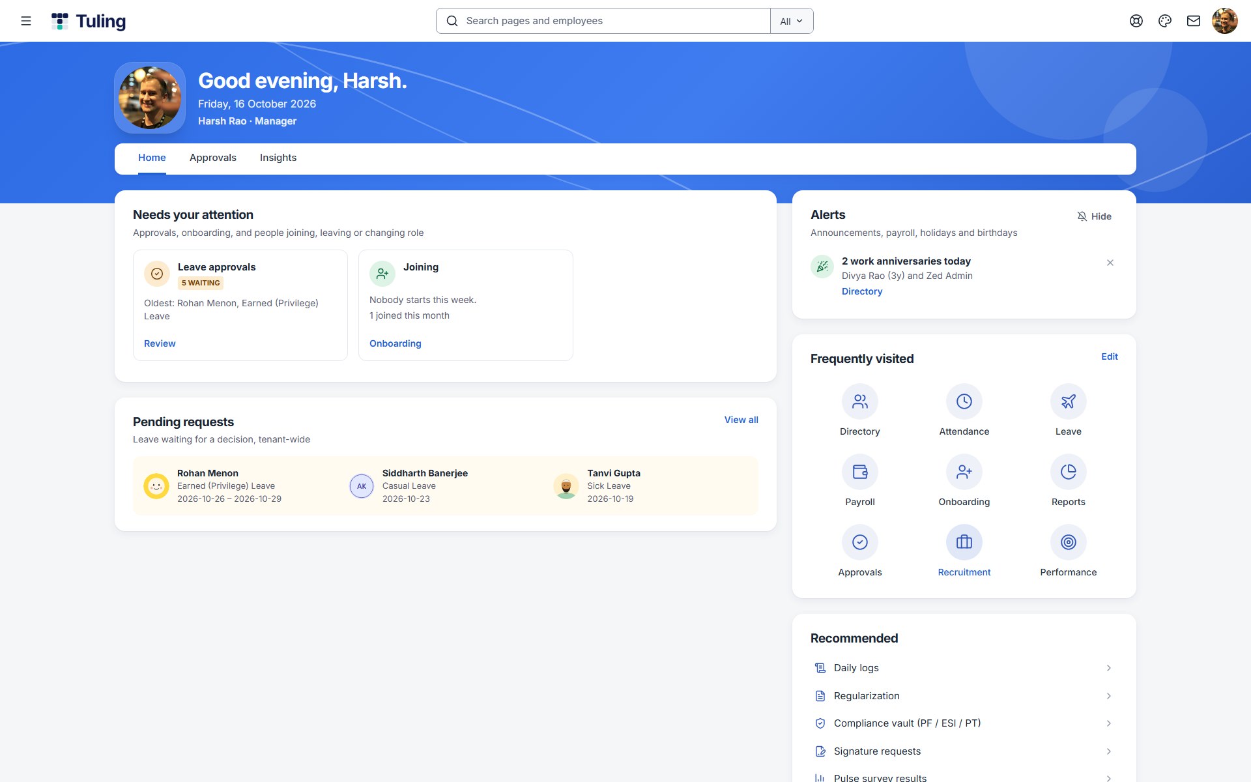Click Tanvi Gupta's avatar

click(x=566, y=486)
